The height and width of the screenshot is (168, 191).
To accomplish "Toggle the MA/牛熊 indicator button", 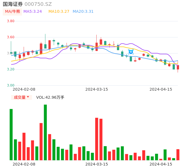I will (x=13, y=12).
